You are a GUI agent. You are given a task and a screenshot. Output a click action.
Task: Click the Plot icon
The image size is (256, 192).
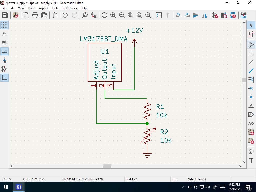pyautogui.click(x=44, y=15)
